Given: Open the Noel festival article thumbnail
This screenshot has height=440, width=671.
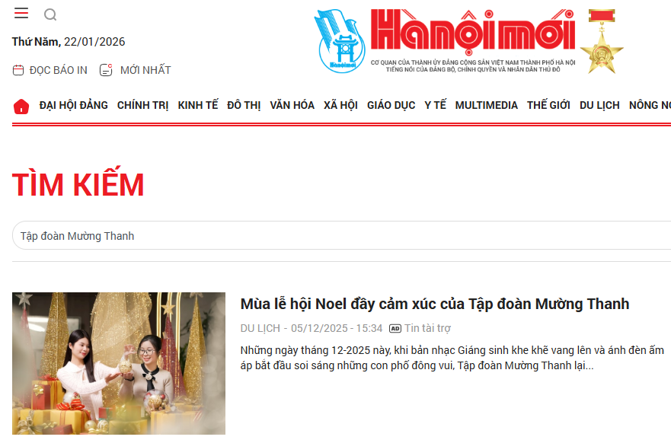Looking at the screenshot, I should pyautogui.click(x=119, y=363).
